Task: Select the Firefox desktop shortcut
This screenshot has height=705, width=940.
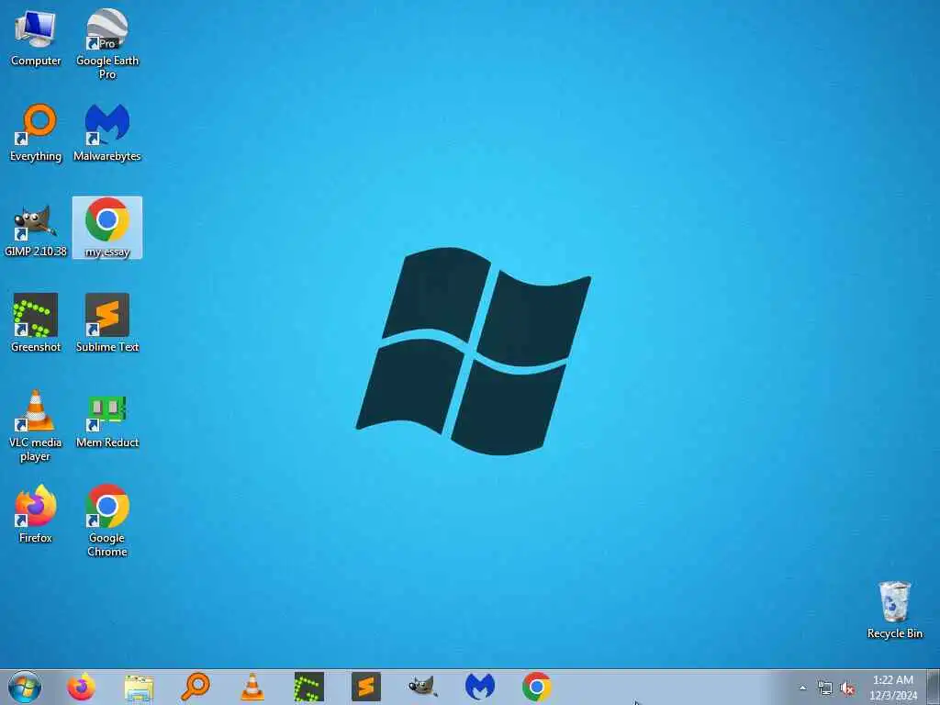Action: tap(36, 514)
